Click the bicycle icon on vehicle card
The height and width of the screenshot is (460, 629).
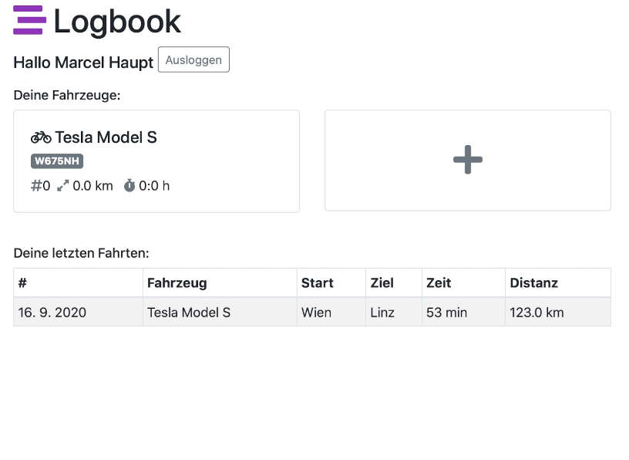pos(41,137)
